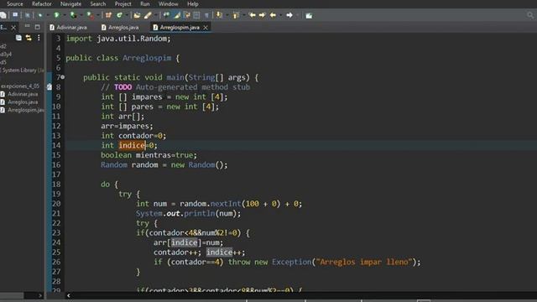The image size is (537, 302).
Task: Open the Project menu
Action: coord(123,3)
